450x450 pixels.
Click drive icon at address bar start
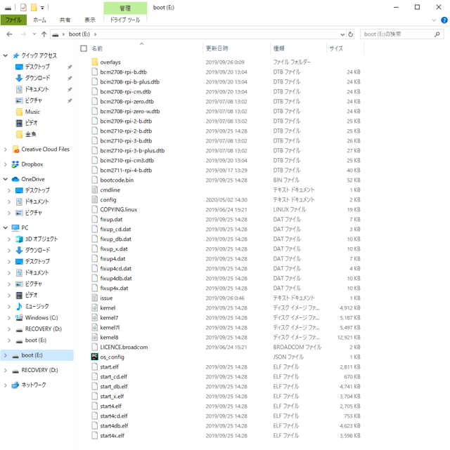click(56, 34)
